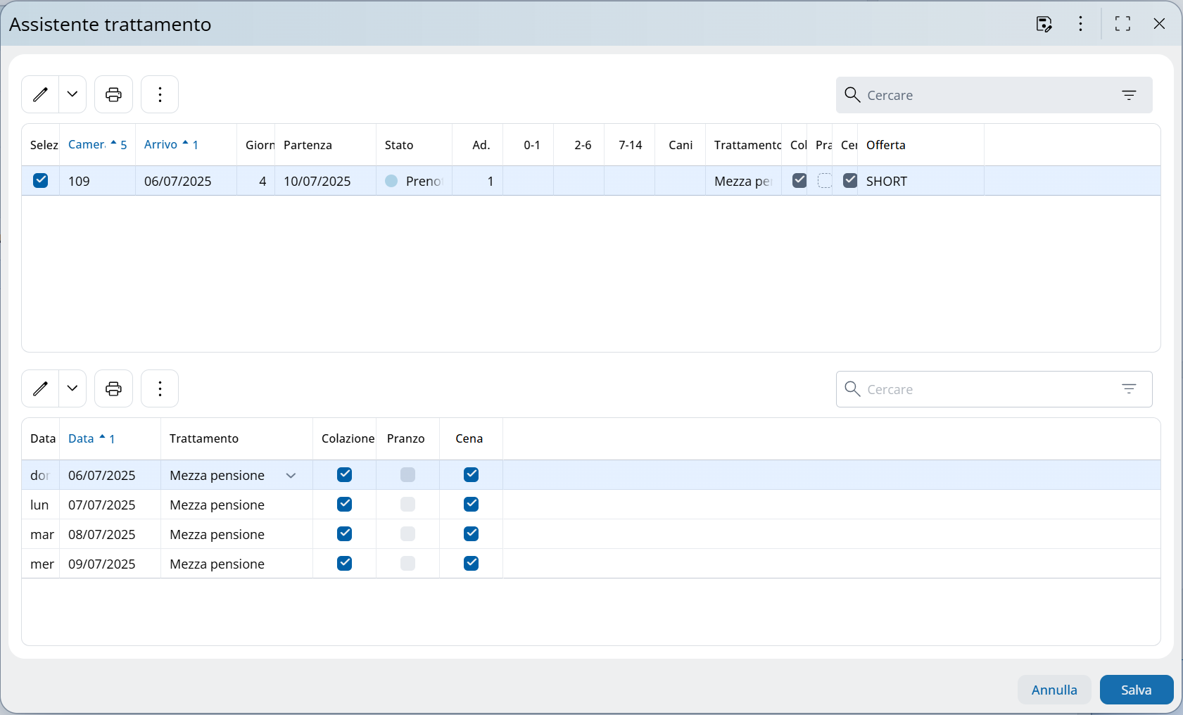
Task: Click the Salva button
Action: pyautogui.click(x=1136, y=690)
